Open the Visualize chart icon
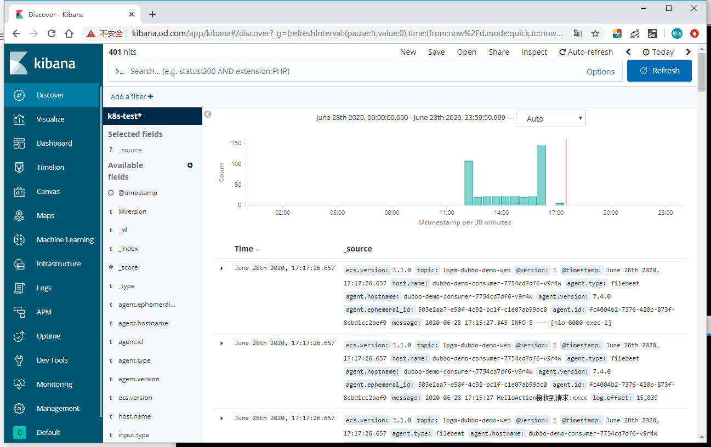 point(19,119)
